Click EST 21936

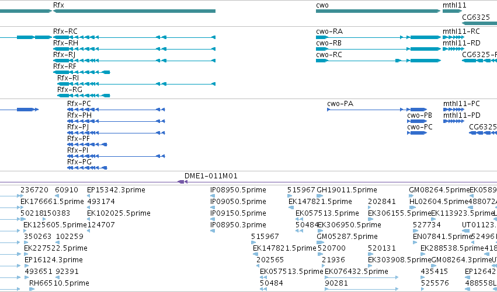point(333,260)
